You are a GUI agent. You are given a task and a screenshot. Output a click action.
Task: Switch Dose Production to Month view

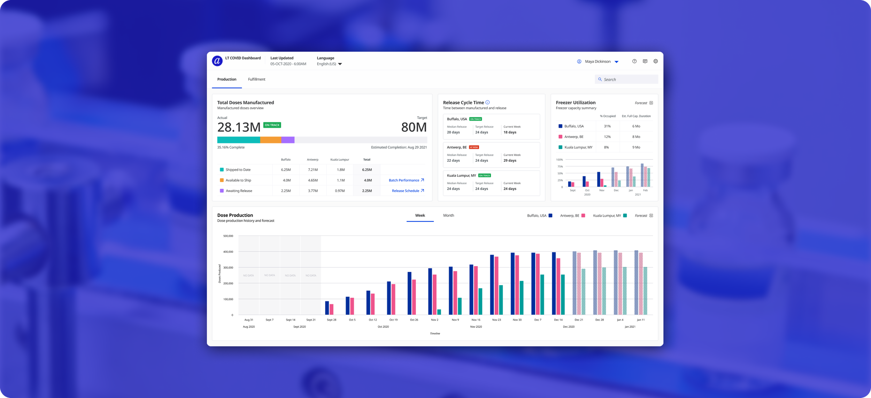point(448,216)
